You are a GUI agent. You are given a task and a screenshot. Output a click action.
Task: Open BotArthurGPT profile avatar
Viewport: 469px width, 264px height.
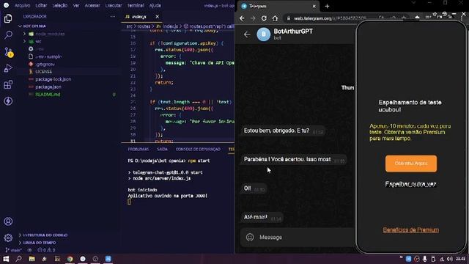tap(264, 34)
